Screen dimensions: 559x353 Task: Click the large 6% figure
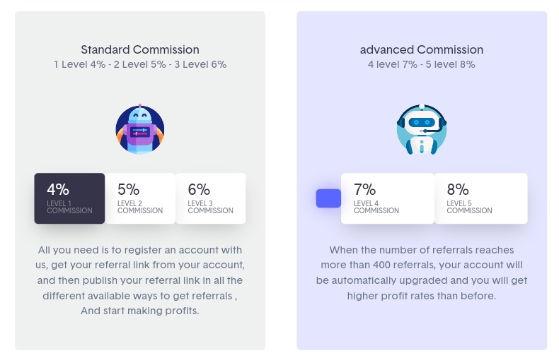[x=199, y=189]
